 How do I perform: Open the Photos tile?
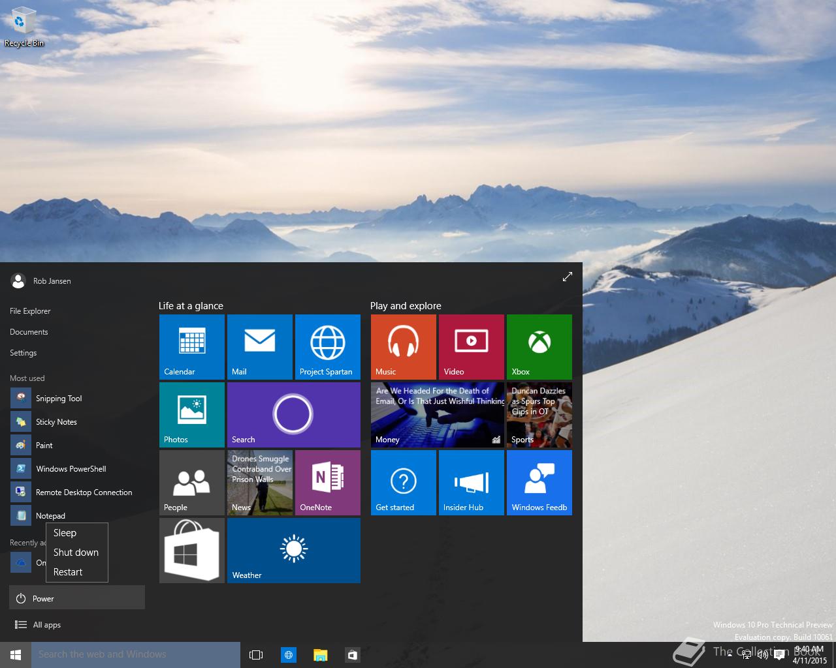192,415
